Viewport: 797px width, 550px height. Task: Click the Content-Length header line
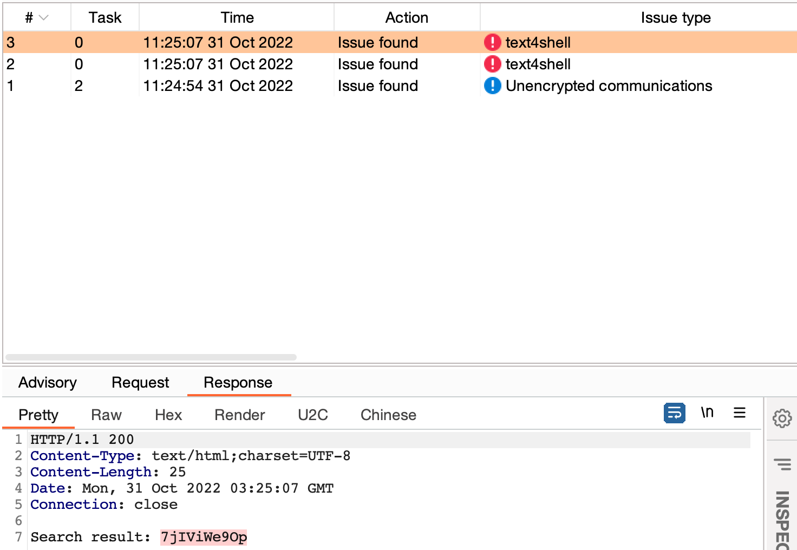click(108, 472)
